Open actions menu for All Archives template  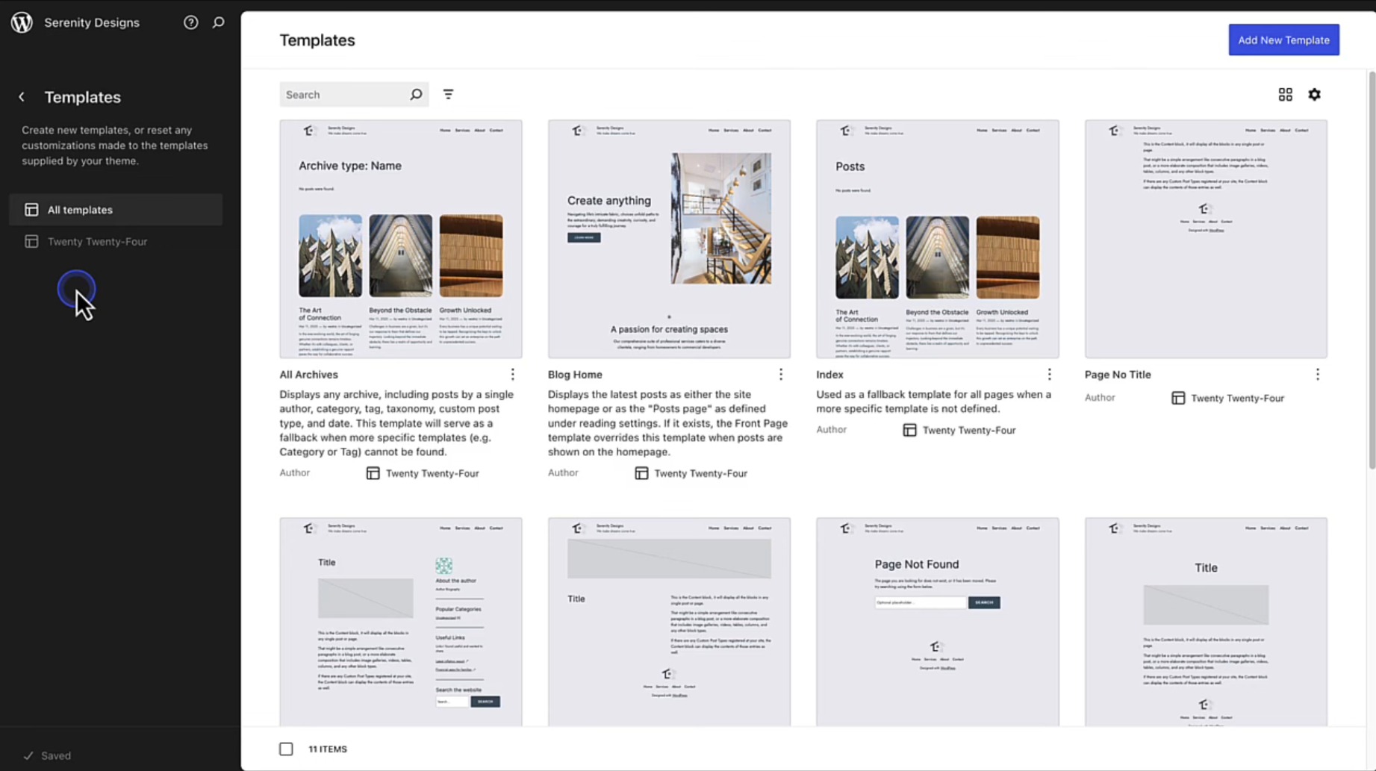point(512,374)
